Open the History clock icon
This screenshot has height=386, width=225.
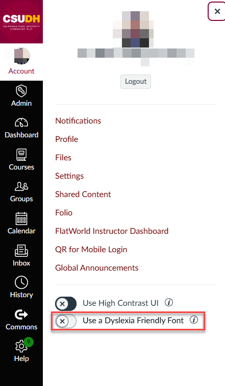[21, 282]
